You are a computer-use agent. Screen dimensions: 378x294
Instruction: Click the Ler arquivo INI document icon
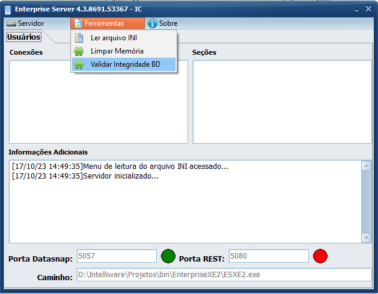(x=79, y=38)
